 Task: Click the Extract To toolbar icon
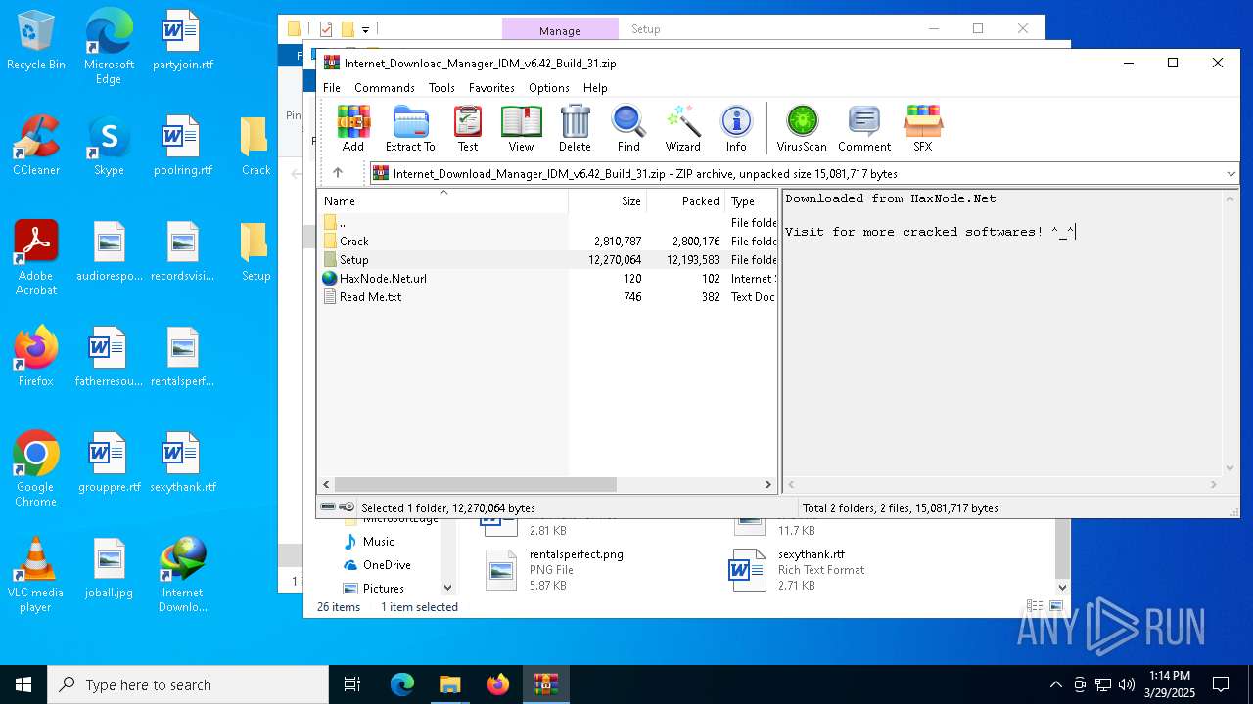click(410, 128)
